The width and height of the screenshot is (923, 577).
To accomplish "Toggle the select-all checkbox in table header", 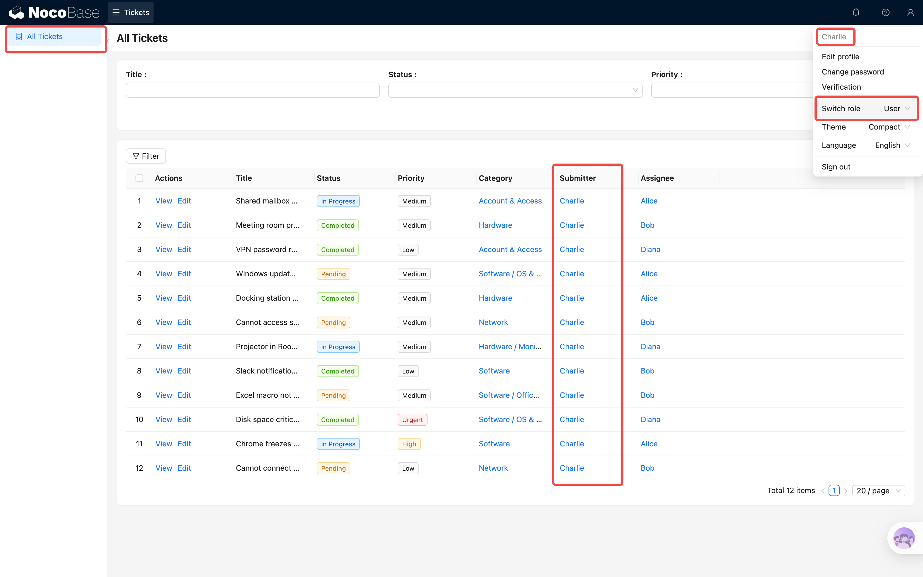I will pyautogui.click(x=139, y=178).
